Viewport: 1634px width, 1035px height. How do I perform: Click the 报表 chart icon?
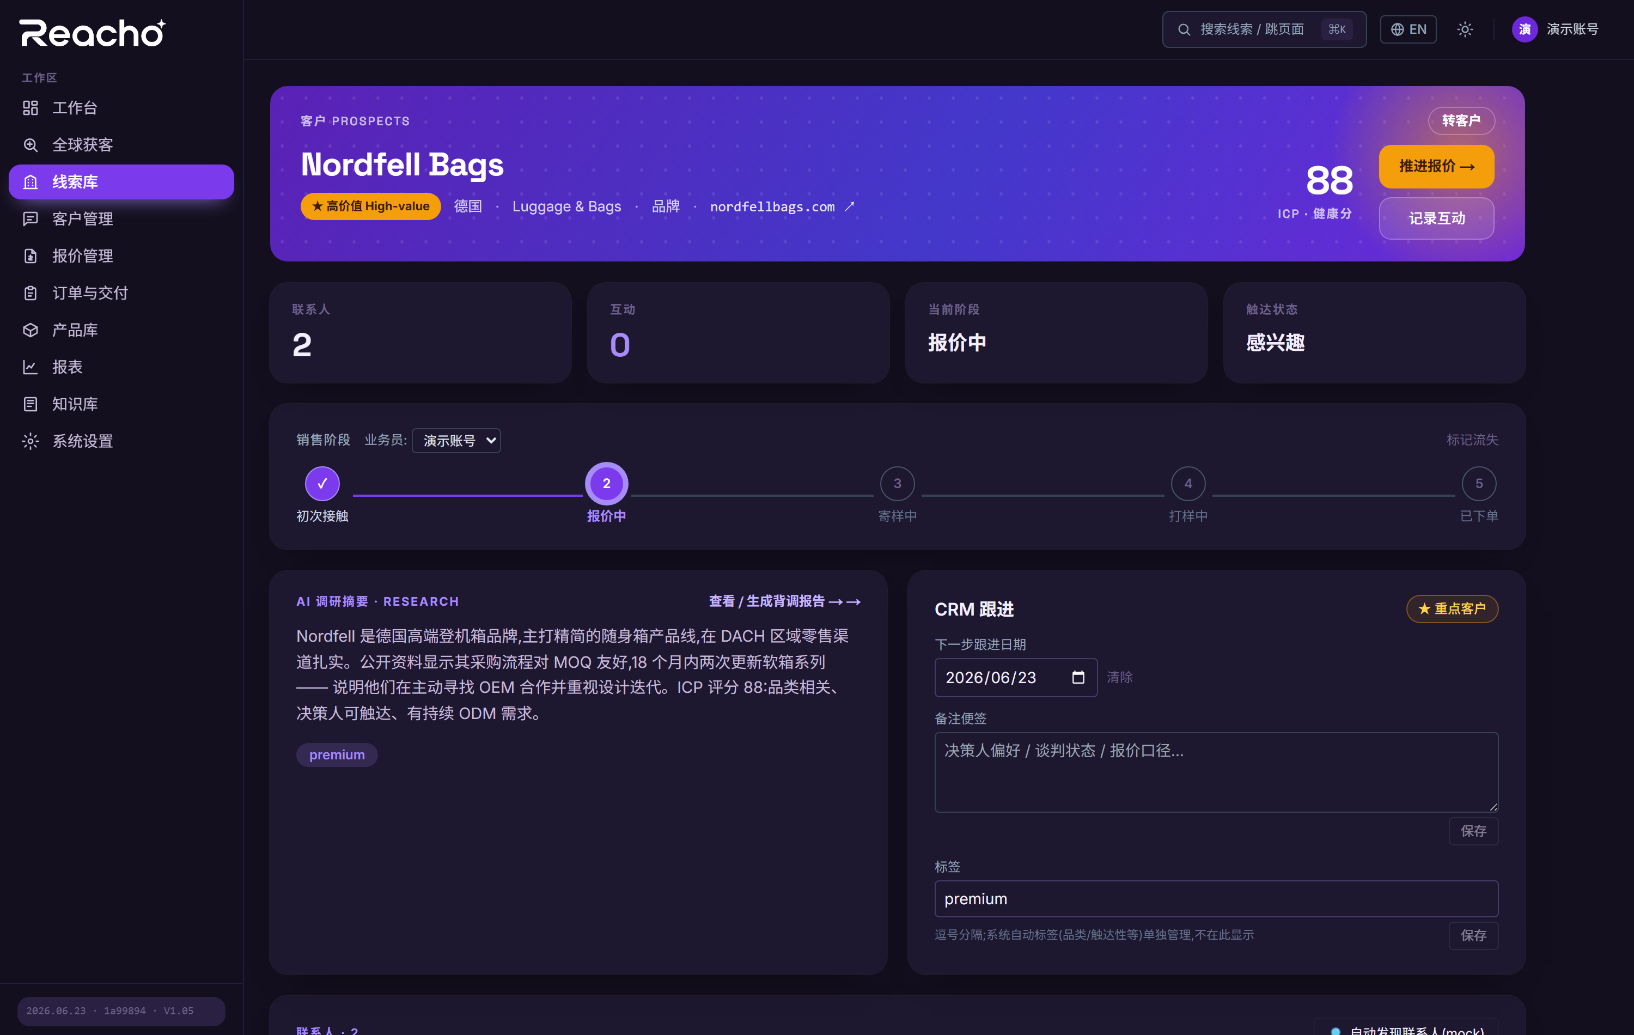click(31, 367)
